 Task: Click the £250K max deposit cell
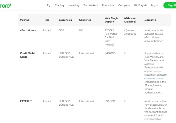click(111, 38)
